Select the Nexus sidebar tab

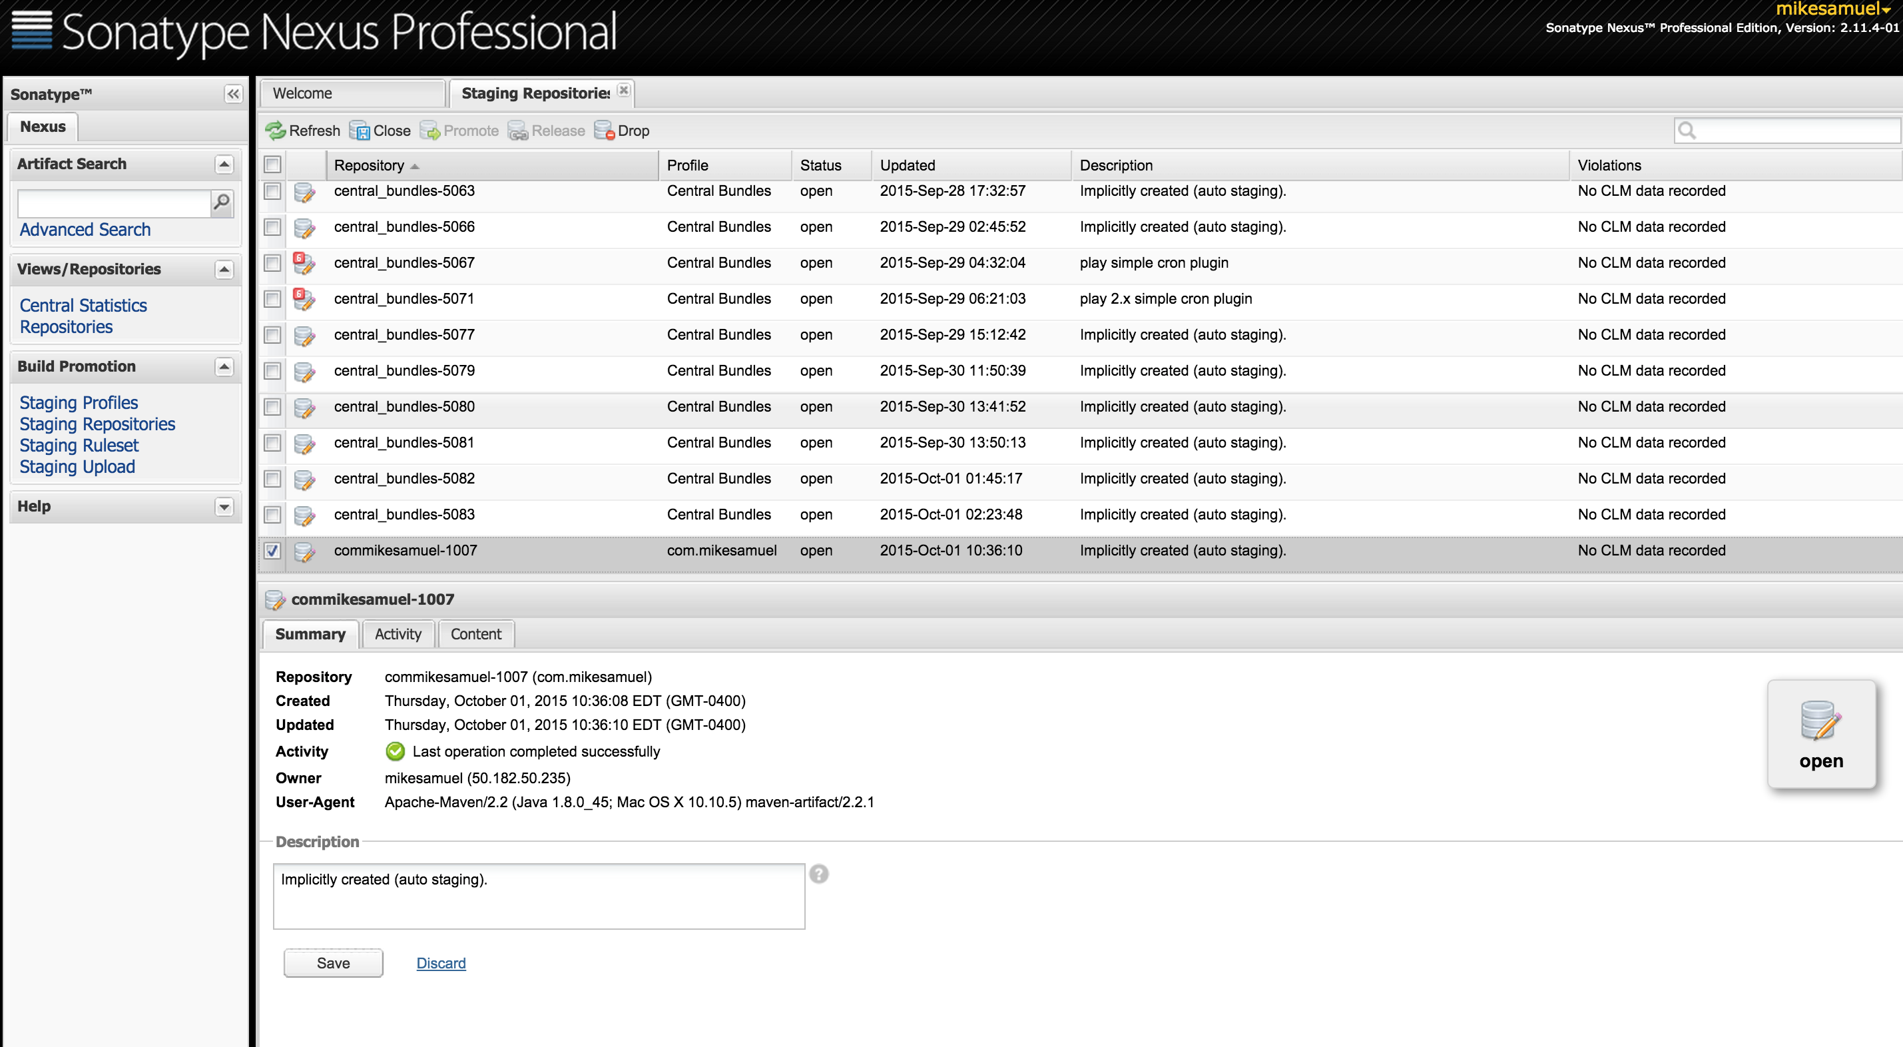[43, 127]
